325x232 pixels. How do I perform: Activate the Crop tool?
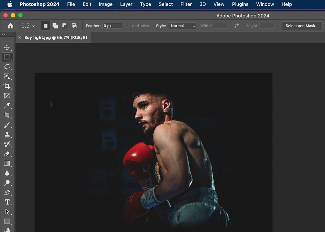(x=7, y=86)
